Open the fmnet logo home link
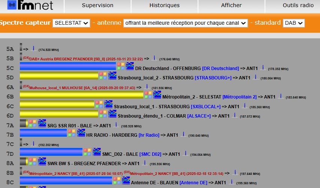Image resolution: width=320 pixels, height=188 pixels. [30, 5]
